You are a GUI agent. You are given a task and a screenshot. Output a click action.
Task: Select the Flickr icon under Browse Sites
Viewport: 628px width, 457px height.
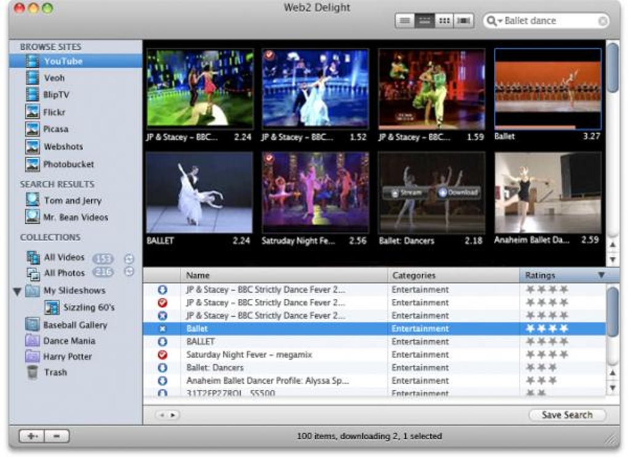pos(32,113)
